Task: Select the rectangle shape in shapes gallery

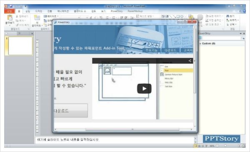Action: click(178, 16)
